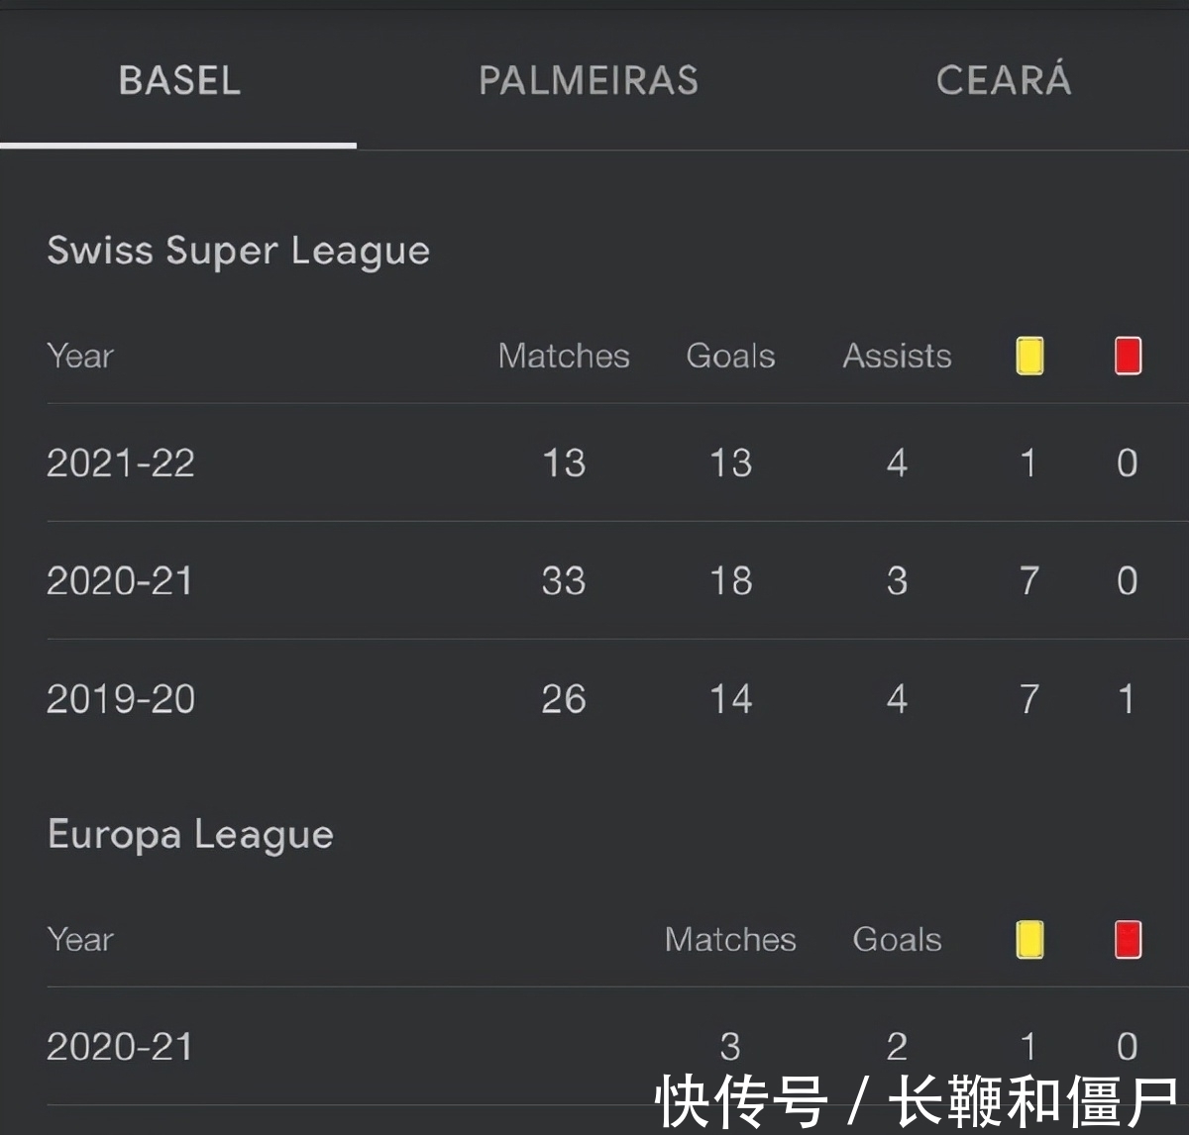The image size is (1189, 1135).
Task: Click yellow card icon in Swiss Super League header
Action: 1029,356
